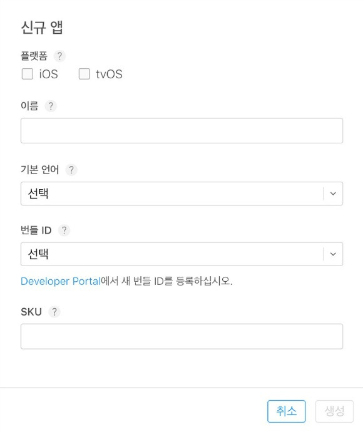This screenshot has width=363, height=434.
Task: Cancel with the 취소 button
Action: pyautogui.click(x=287, y=411)
